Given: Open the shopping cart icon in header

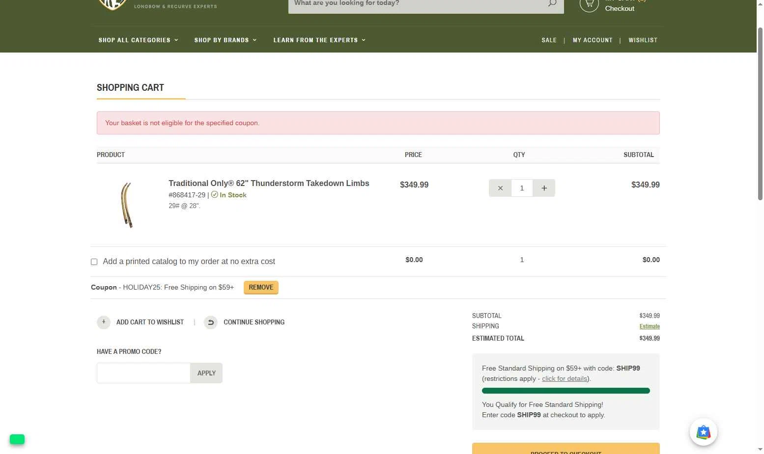Looking at the screenshot, I should [x=589, y=4].
